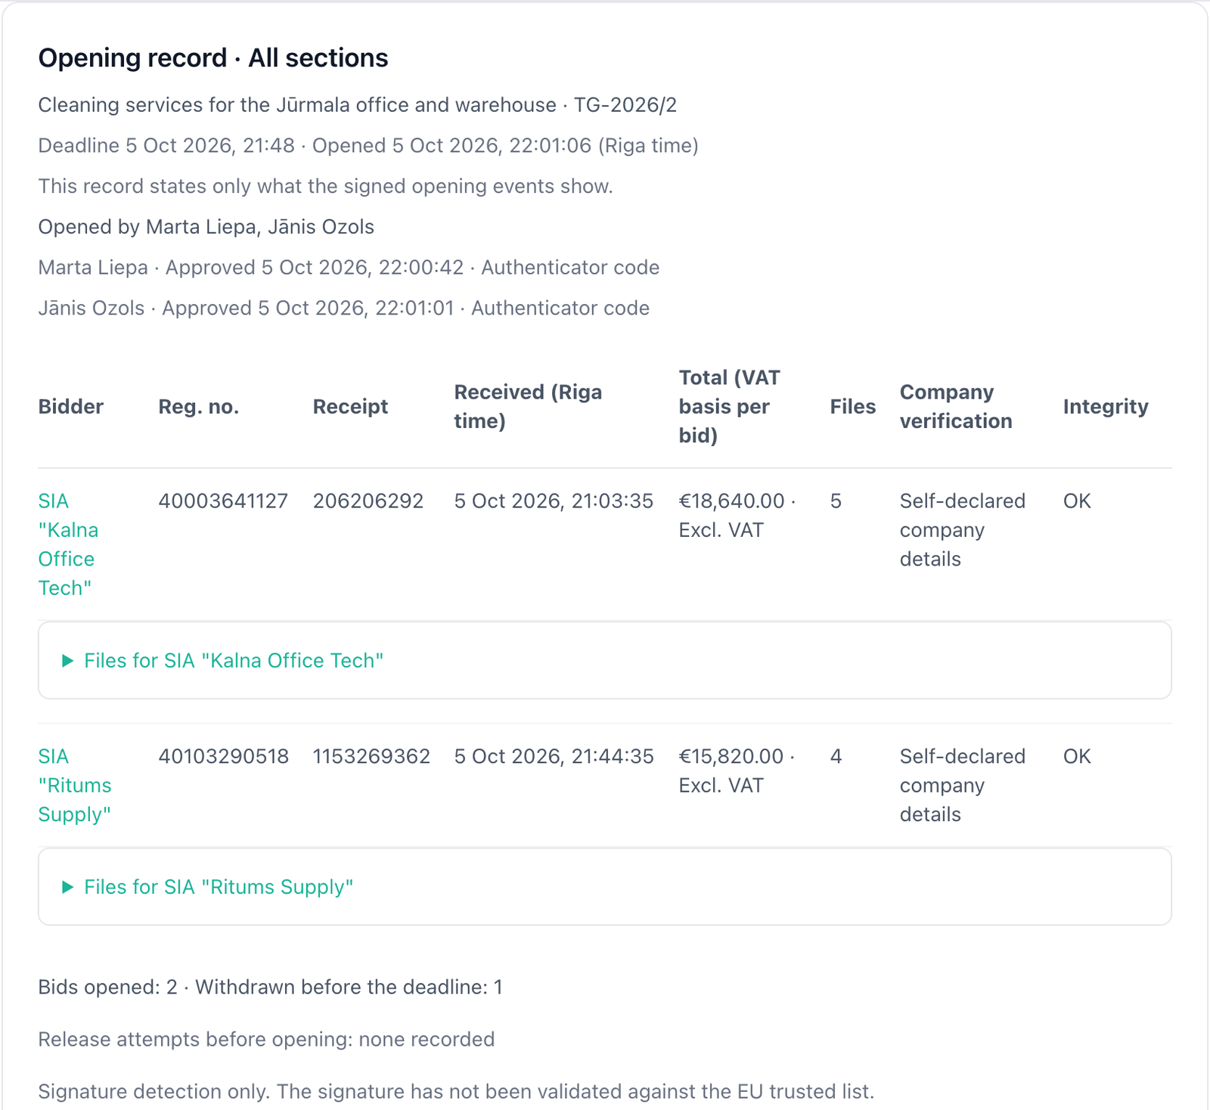Click the Reg. no. column header
This screenshot has width=1210, height=1110.
(199, 407)
